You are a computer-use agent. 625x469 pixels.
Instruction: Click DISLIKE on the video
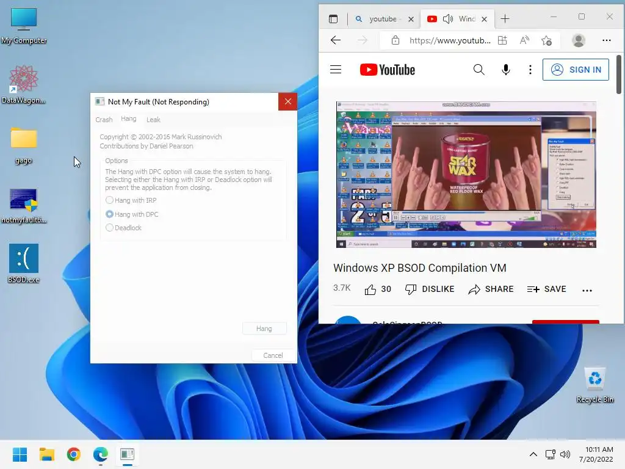[x=429, y=289]
